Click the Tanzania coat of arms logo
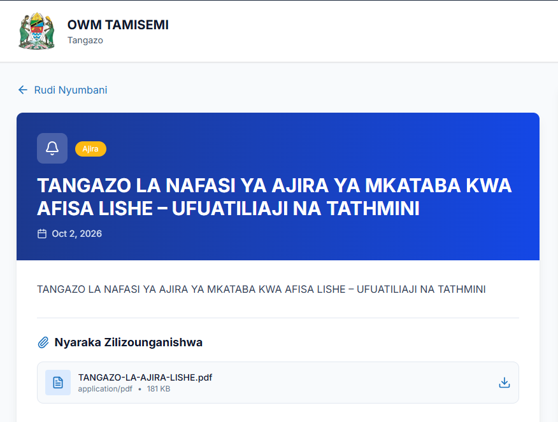This screenshot has width=558, height=422. tap(37, 31)
